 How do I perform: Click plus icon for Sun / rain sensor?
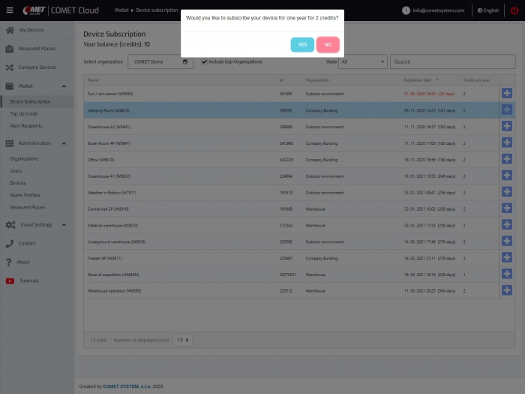[x=506, y=93]
